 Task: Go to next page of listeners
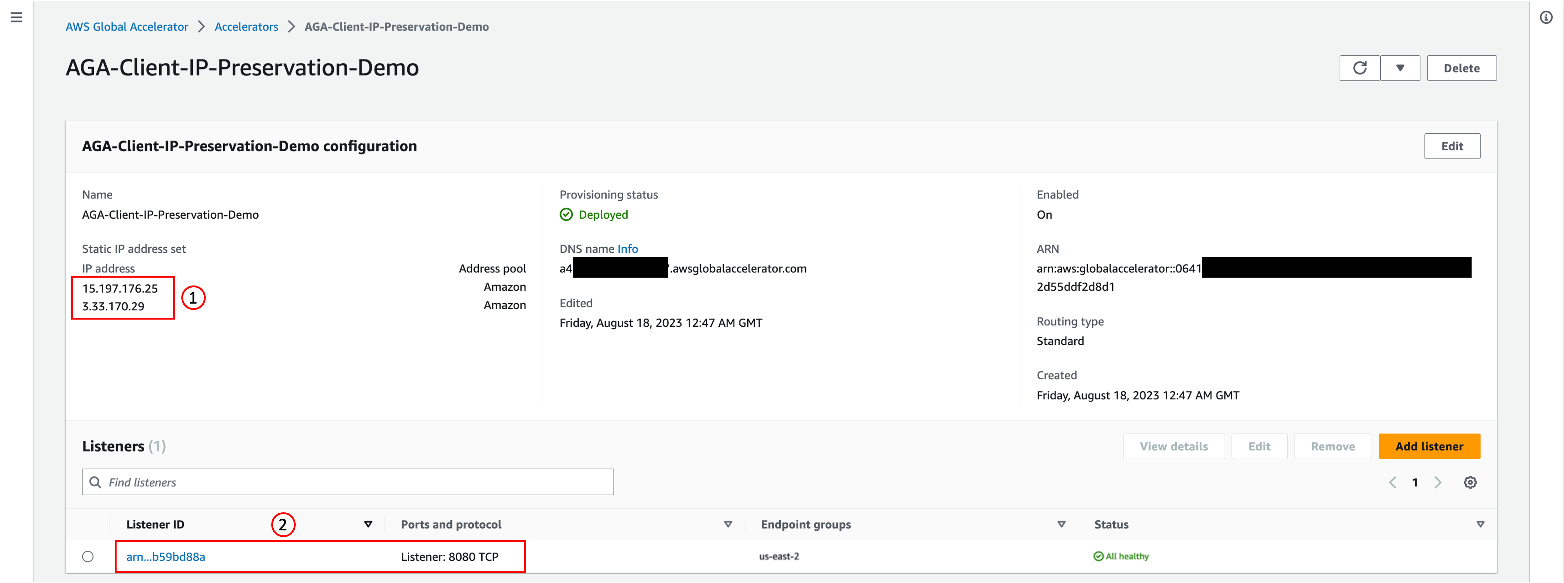coord(1437,482)
